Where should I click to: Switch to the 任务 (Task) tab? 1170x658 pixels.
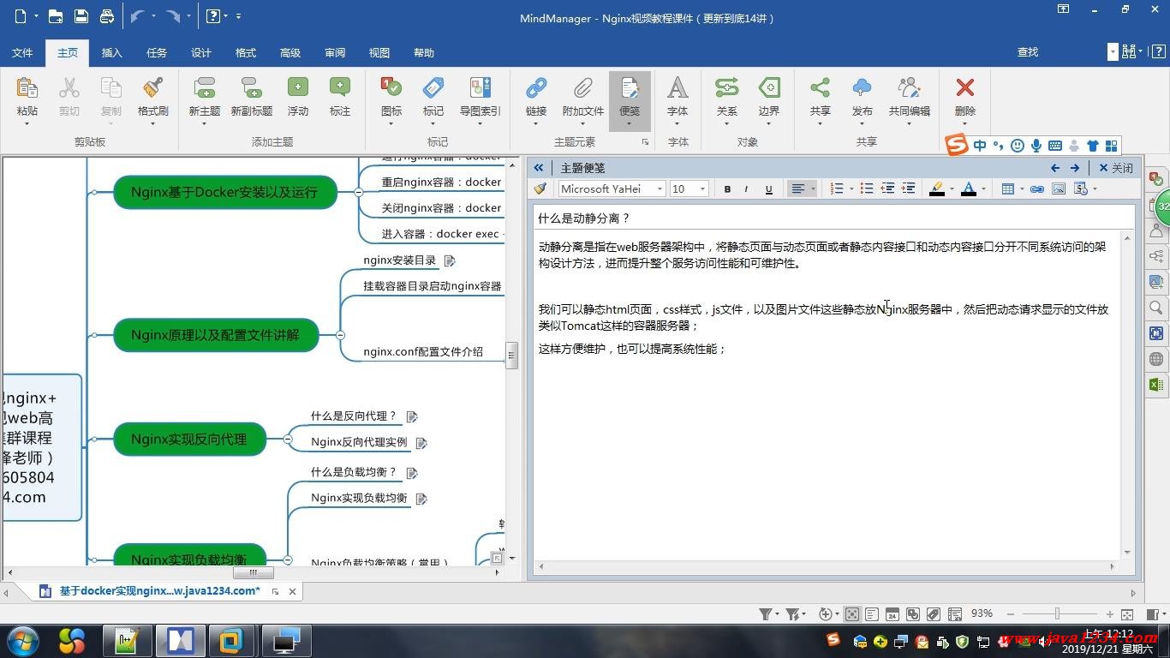coord(157,52)
